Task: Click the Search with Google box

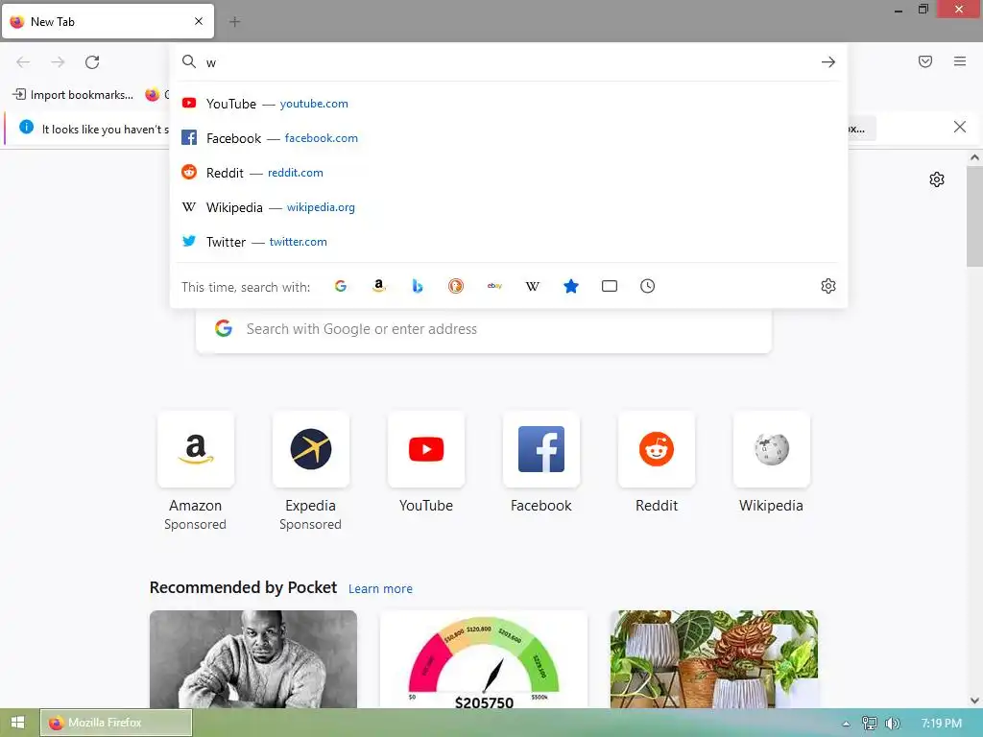Action: 484,329
